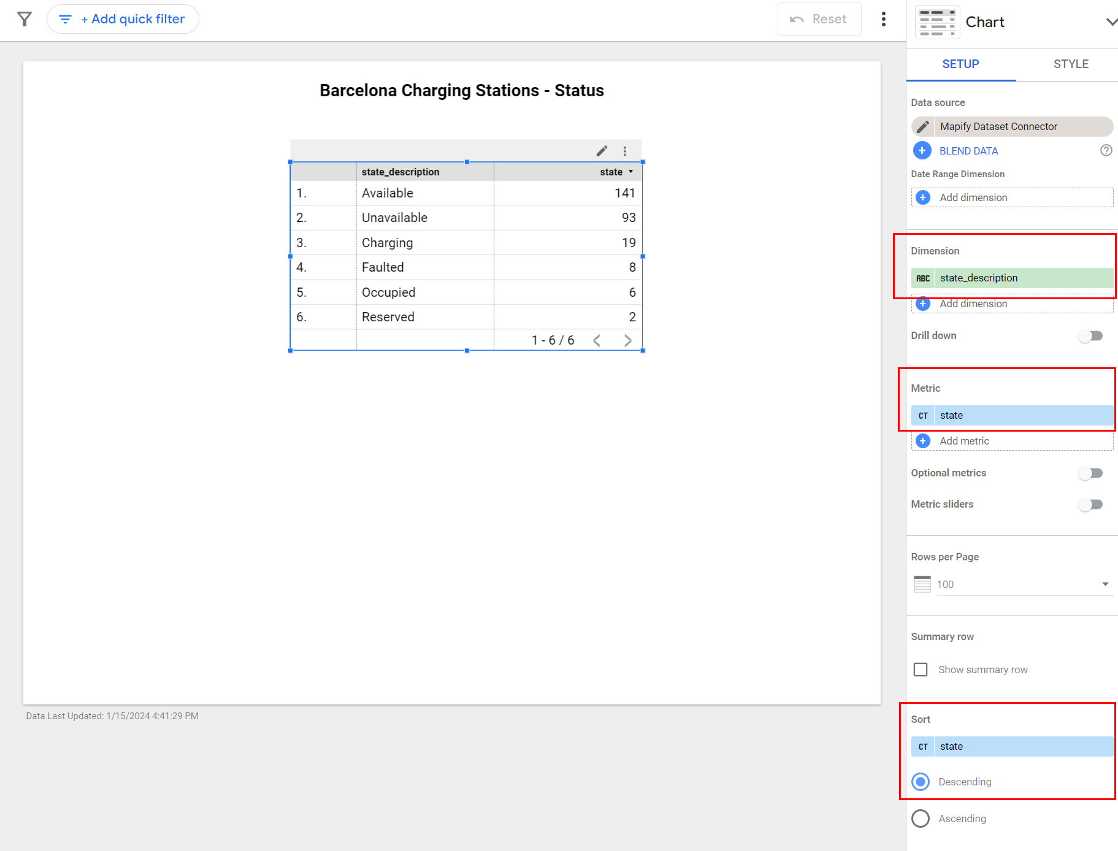Click the CT icon of the state metric
This screenshot has width=1118, height=851.
click(923, 415)
